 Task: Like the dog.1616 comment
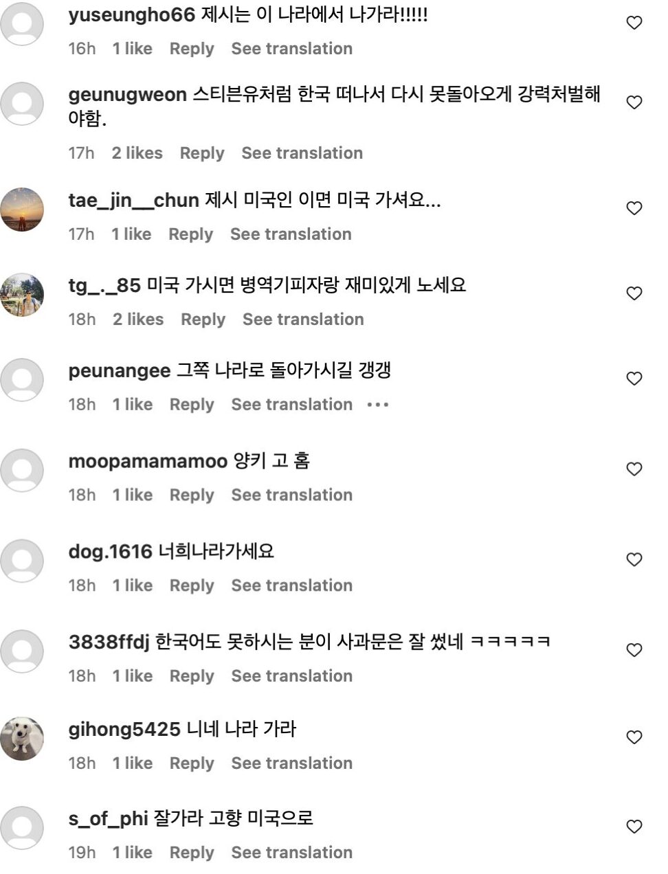634,560
